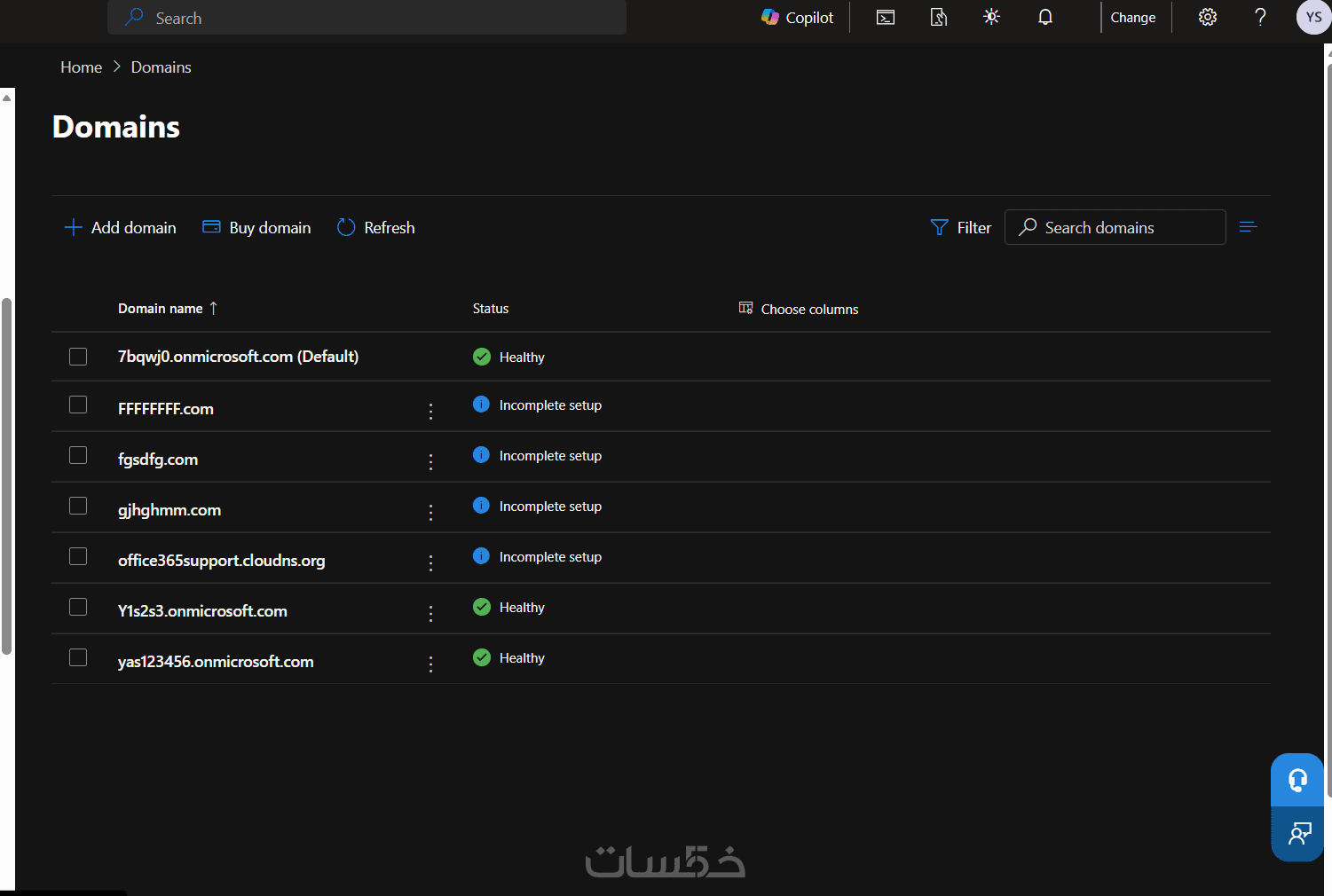The image size is (1332, 896).
Task: Click the info icon for office365support.cloudns.org status
Action: click(x=481, y=556)
